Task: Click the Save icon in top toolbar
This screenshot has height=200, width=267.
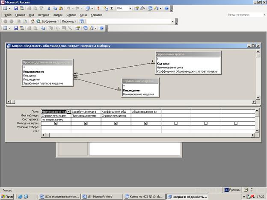Action: tap(16, 8)
